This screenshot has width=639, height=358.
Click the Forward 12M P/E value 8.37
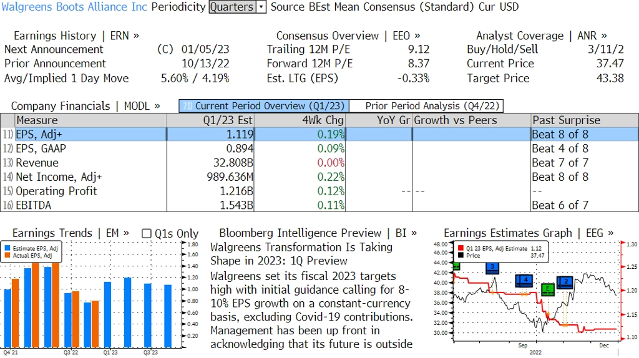[x=419, y=64]
